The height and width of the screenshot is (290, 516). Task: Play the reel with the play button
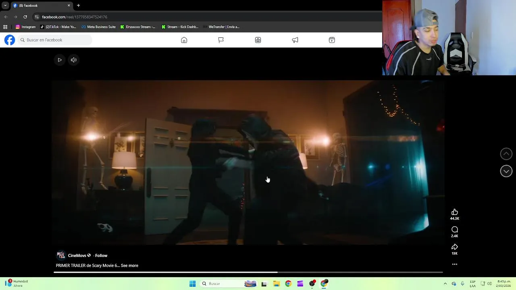click(x=60, y=60)
